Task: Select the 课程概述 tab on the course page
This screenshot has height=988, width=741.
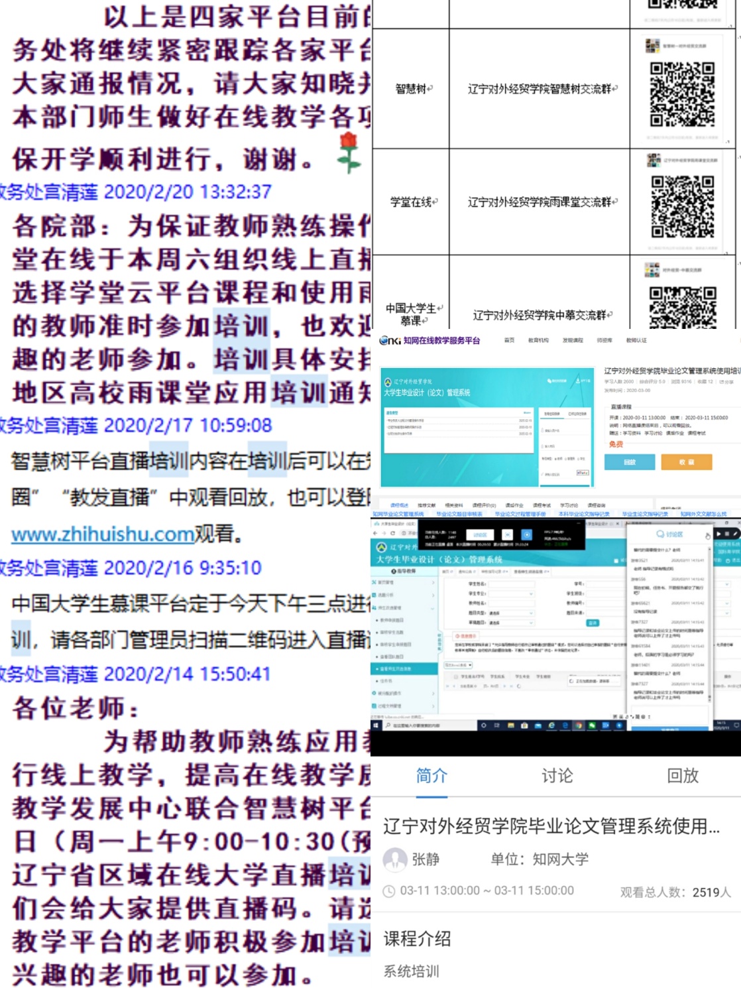Action: click(399, 505)
